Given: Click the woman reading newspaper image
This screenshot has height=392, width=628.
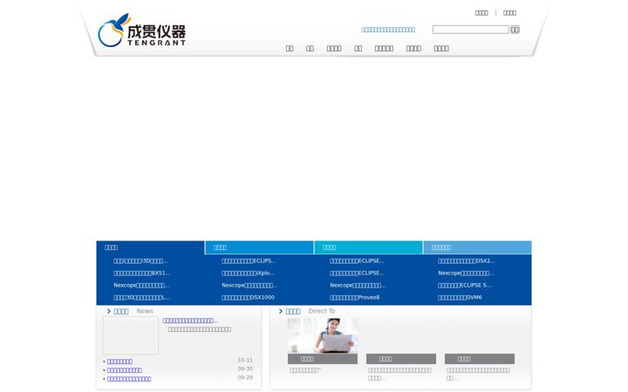Looking at the screenshot, I should [x=323, y=335].
